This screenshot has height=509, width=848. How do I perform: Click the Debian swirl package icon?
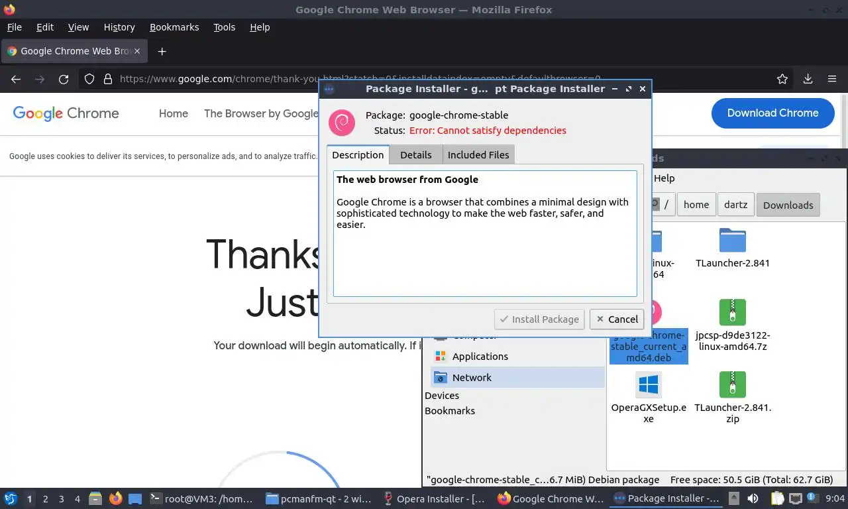pos(342,123)
